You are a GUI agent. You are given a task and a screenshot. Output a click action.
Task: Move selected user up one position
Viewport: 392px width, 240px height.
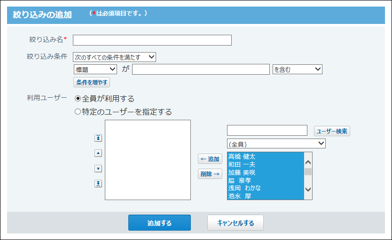(x=98, y=153)
